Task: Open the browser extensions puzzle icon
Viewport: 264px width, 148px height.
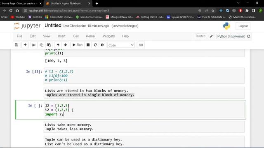Action: pos(247,11)
